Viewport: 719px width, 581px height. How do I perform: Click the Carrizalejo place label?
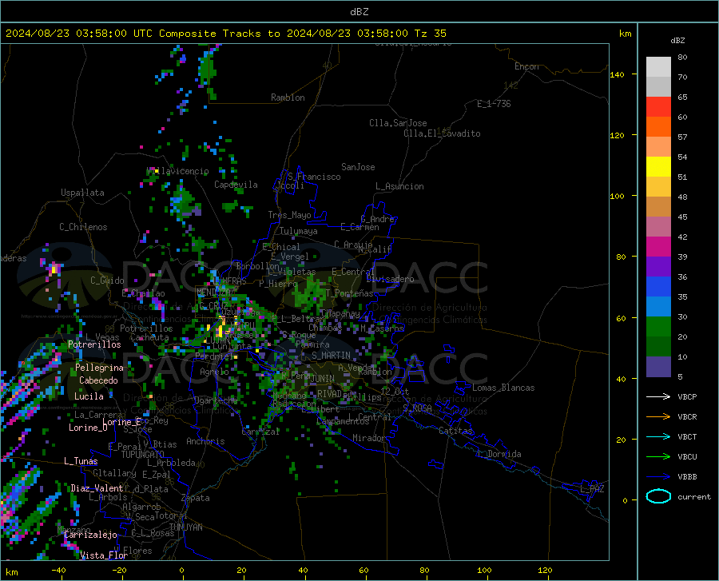90,535
